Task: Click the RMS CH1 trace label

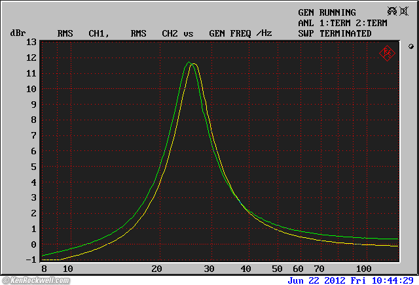Action: pyautogui.click(x=82, y=33)
